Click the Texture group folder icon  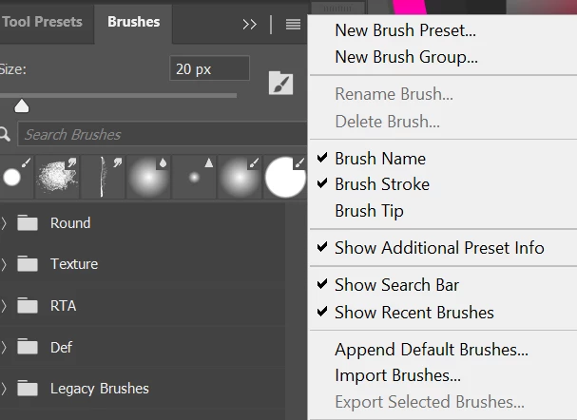28,264
